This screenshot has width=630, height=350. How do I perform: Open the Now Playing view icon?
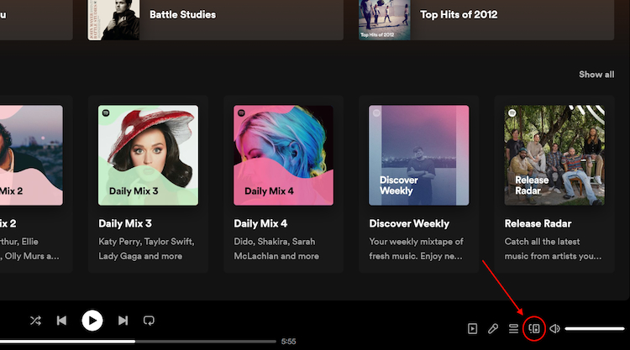point(473,328)
